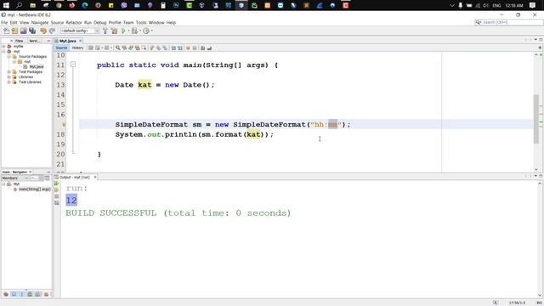Viewport: 544px width, 306px height.
Task: Click the Uncomment lines editor icon
Action: coord(209,48)
